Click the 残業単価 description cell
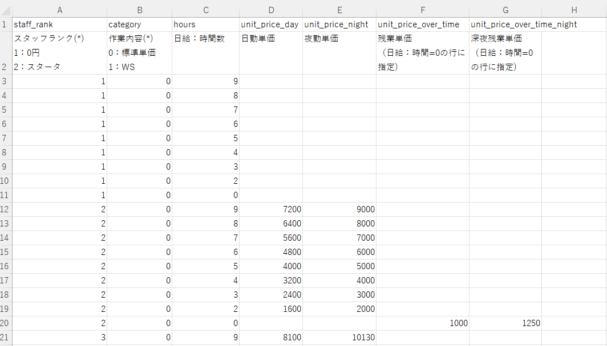Viewport: 607px width, 346px height. point(423,53)
